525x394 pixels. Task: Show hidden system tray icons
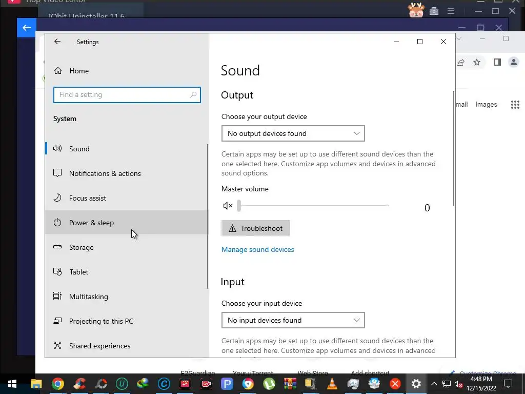434,384
